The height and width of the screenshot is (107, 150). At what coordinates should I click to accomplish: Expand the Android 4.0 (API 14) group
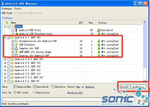(x=5, y=63)
